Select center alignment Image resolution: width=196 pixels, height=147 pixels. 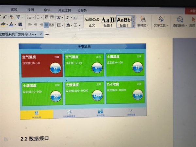[36, 25]
